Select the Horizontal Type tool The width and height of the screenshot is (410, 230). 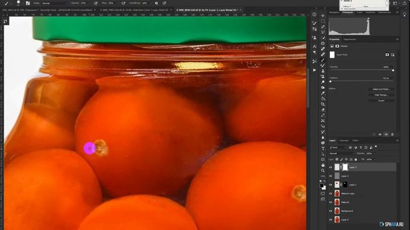(323, 148)
